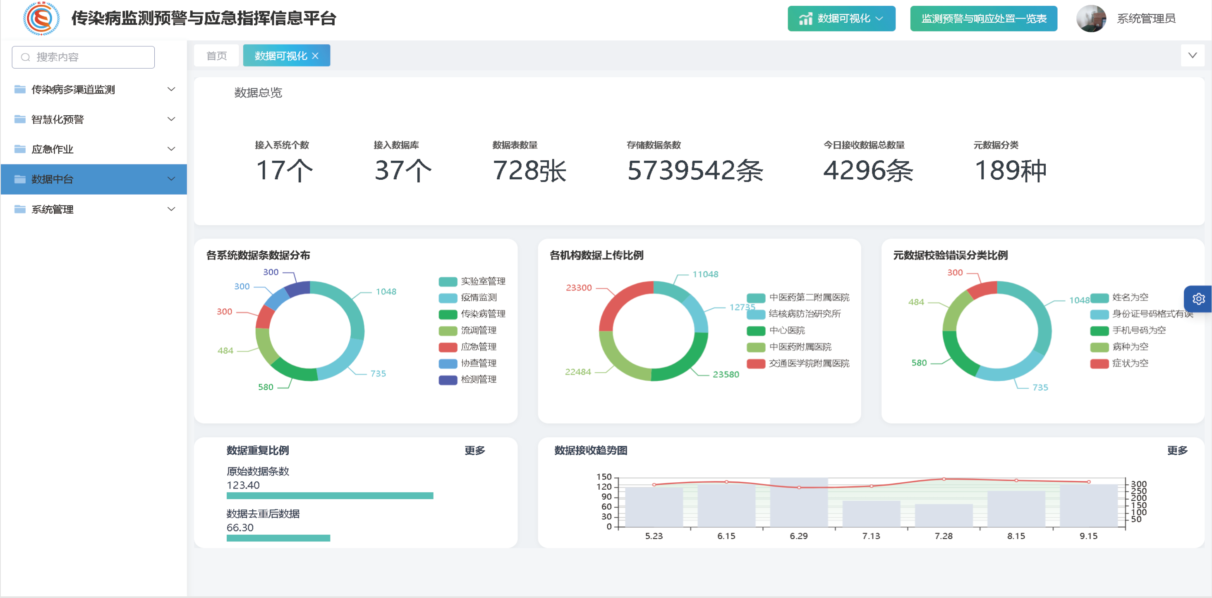
Task: Click the folder icon beside 系统管理
Action: point(20,209)
